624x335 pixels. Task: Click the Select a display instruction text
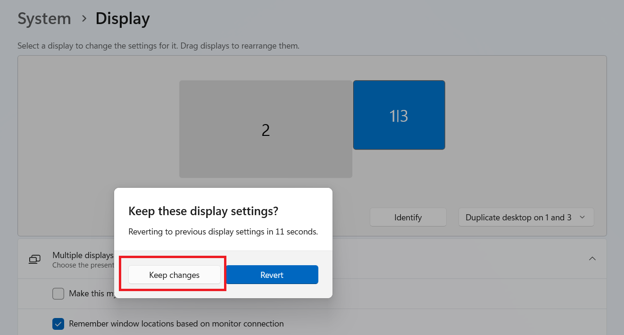point(158,46)
